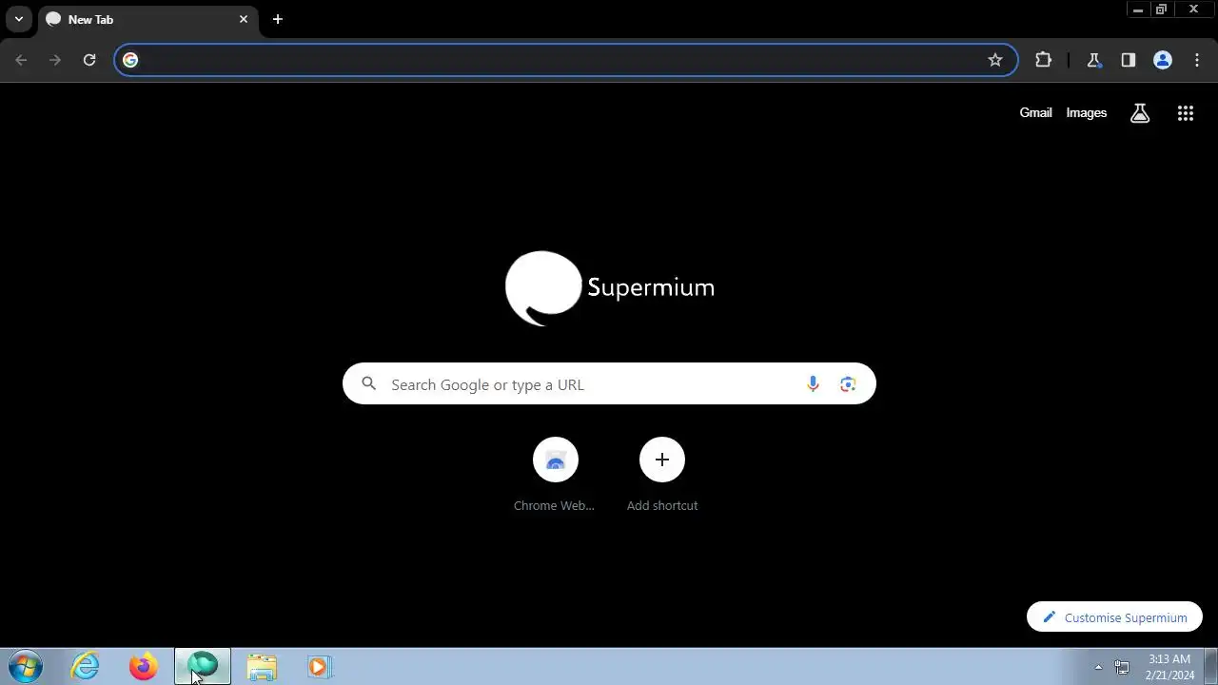Focus the browser address bar
This screenshot has height=685, width=1218.
coord(566,60)
